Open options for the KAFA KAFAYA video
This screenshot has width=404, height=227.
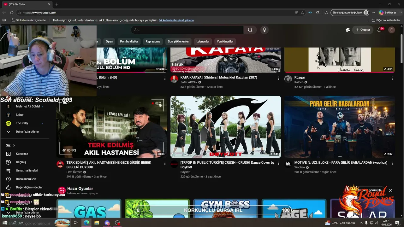pyautogui.click(x=278, y=78)
